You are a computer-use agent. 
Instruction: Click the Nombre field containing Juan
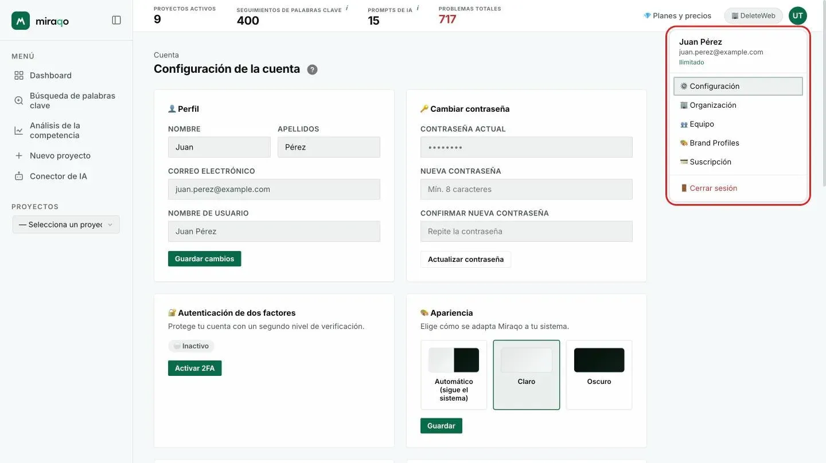tap(219, 147)
